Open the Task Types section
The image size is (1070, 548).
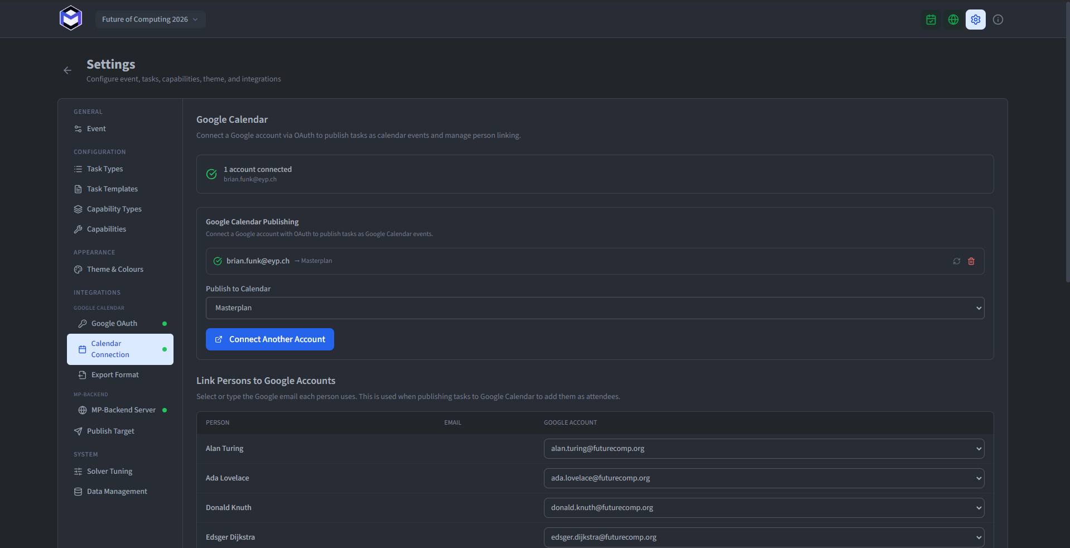120,169
